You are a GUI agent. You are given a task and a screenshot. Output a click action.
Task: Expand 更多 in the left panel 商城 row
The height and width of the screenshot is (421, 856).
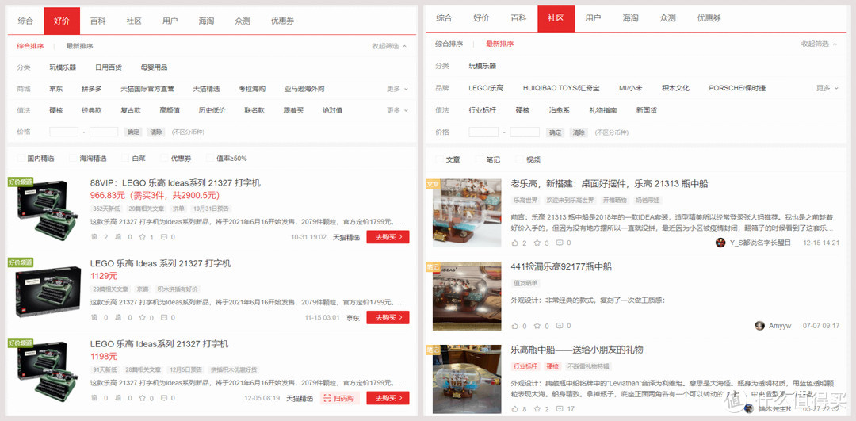397,89
